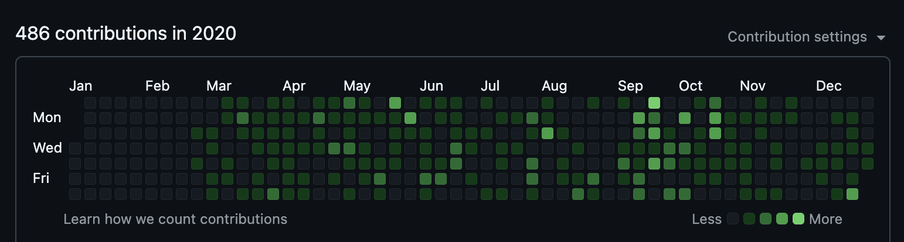Viewport: 904px width, 242px height.
Task: Click the 486 contributions in 2020 heading
Action: point(126,34)
